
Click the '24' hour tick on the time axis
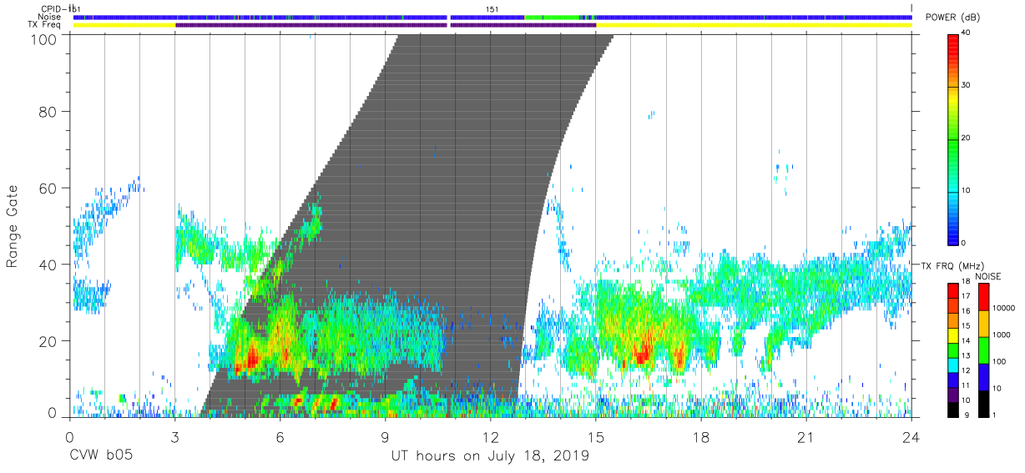[911, 436]
